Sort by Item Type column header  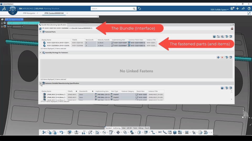[x=115, y=91]
